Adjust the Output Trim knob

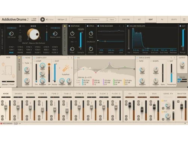click(x=182, y=64)
